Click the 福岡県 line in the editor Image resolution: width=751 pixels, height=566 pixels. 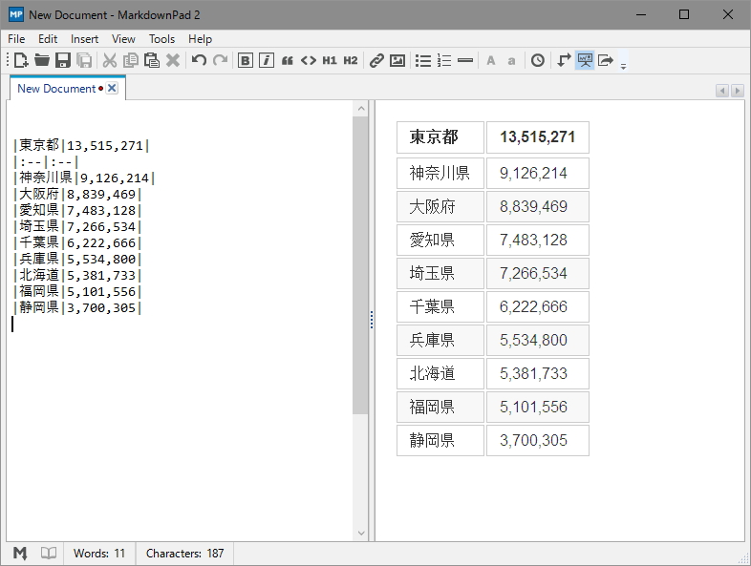(77, 291)
